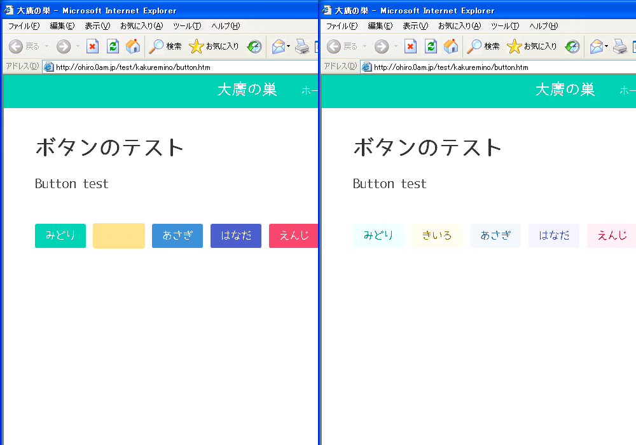Expand Forward button dropdown arrow in right window
The image size is (636, 445).
[396, 46]
